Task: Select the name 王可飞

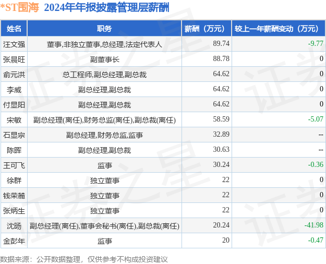Action: pyautogui.click(x=14, y=165)
